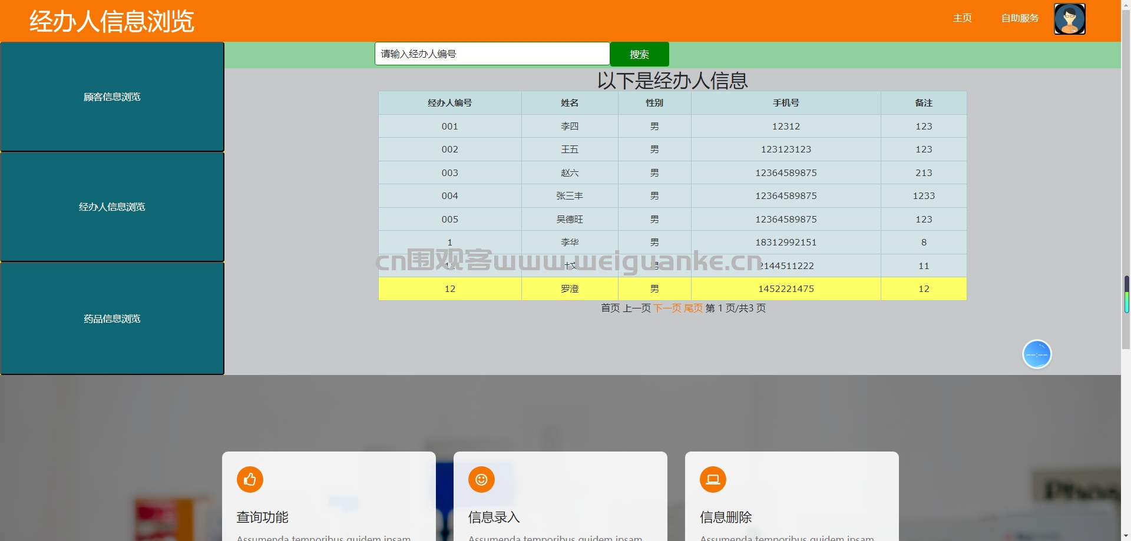This screenshot has height=541, width=1131.
Task: Select 顾客信息浏览 in the sidebar
Action: [x=112, y=97]
